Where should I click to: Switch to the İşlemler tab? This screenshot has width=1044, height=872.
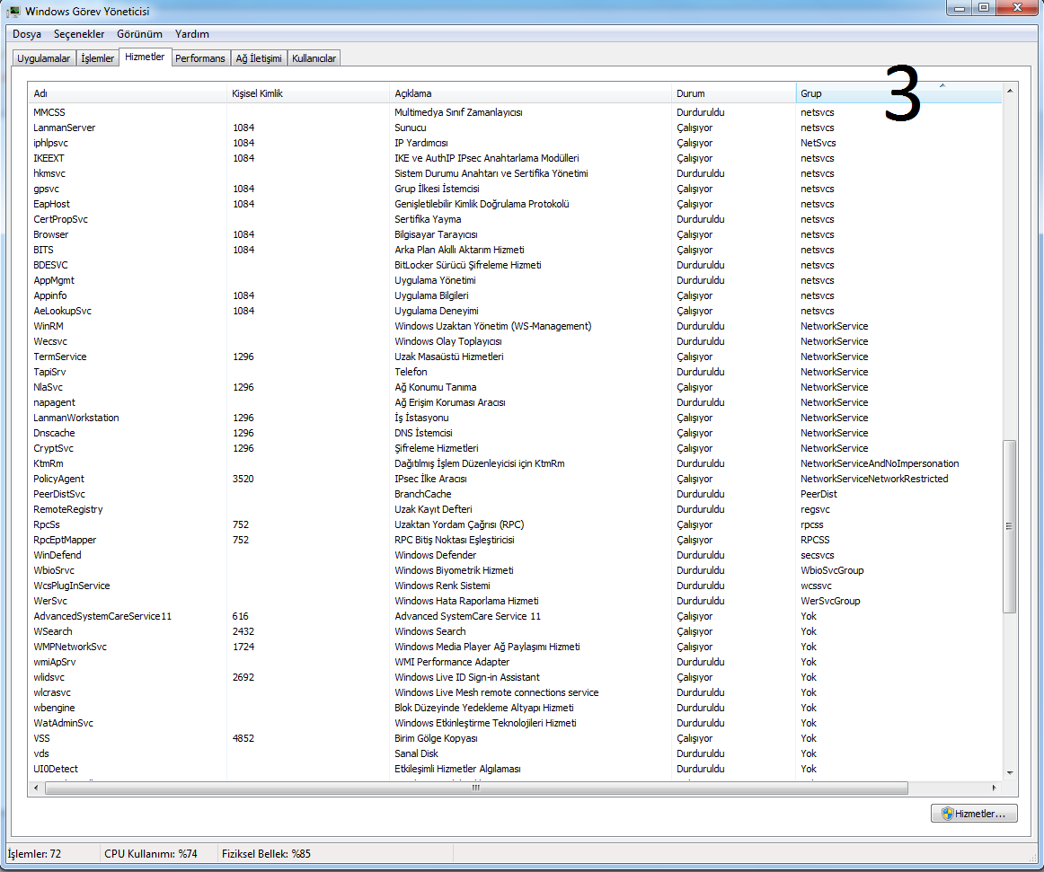click(x=97, y=58)
